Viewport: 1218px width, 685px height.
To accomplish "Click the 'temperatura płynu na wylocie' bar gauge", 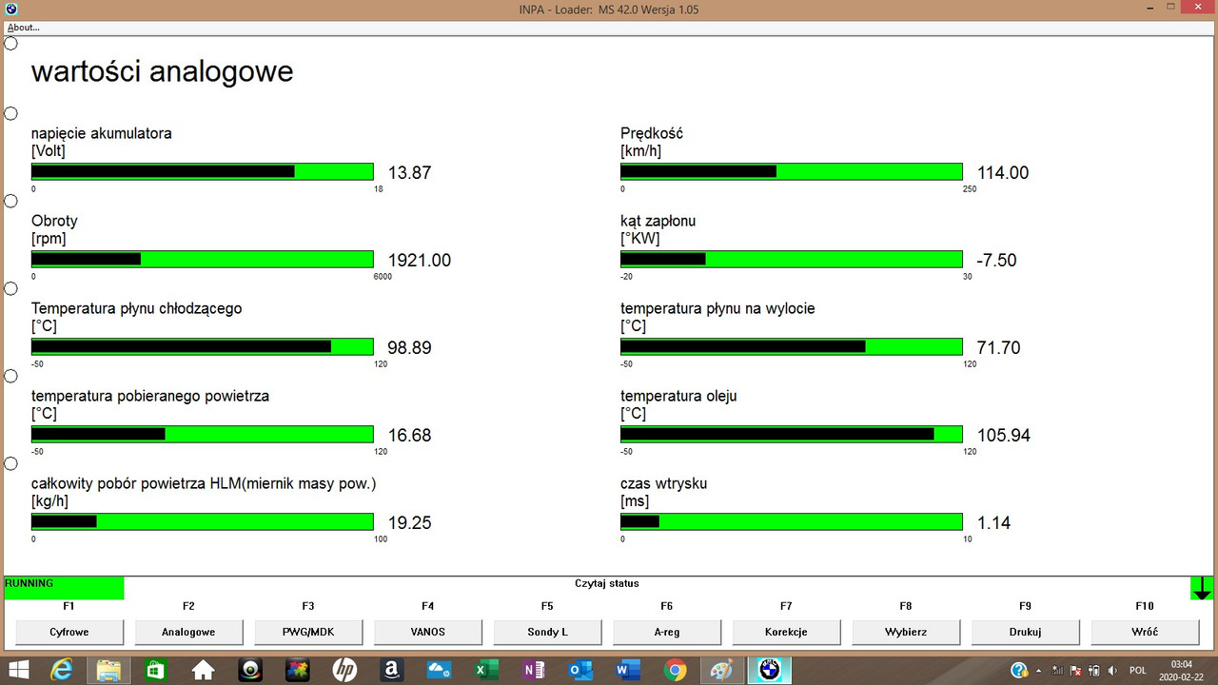I will 792,347.
